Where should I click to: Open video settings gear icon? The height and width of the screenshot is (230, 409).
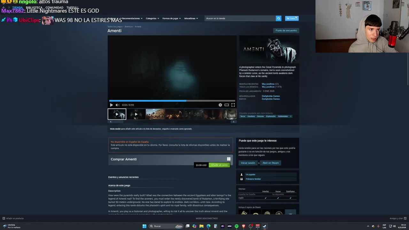point(220,105)
